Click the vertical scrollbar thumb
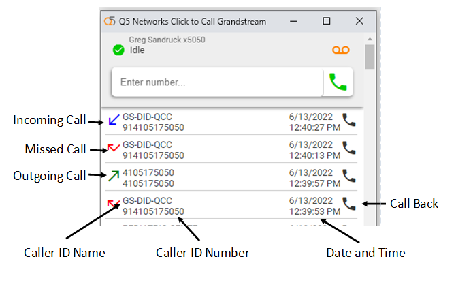 (370, 57)
